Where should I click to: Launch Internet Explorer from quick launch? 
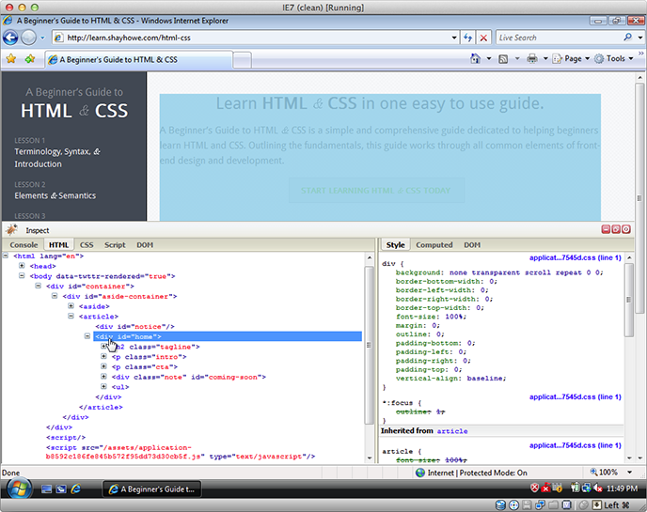pyautogui.click(x=76, y=489)
